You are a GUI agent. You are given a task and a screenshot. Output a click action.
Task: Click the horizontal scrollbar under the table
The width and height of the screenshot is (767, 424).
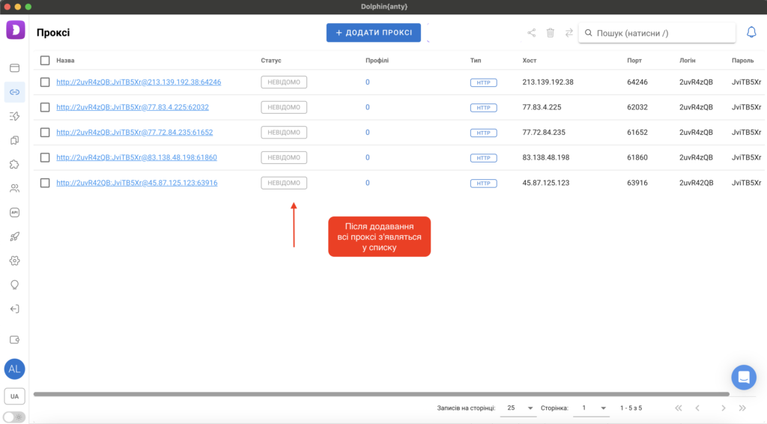pos(381,394)
